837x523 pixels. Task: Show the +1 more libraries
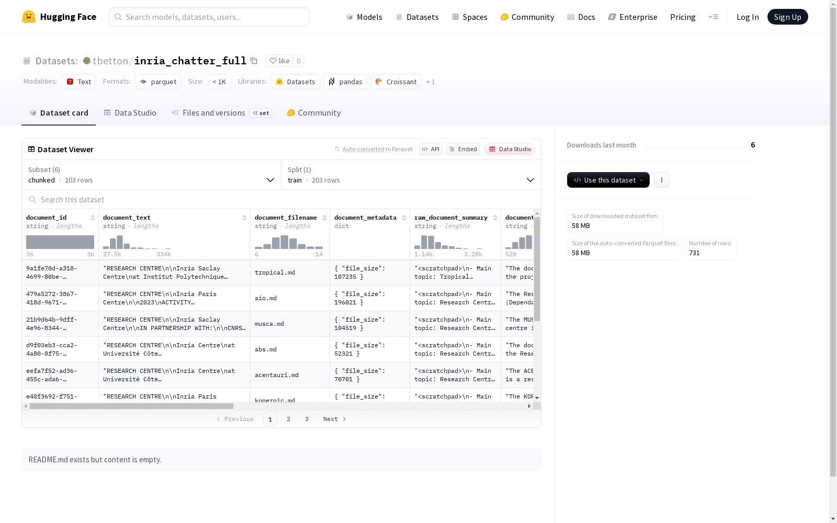tap(431, 82)
